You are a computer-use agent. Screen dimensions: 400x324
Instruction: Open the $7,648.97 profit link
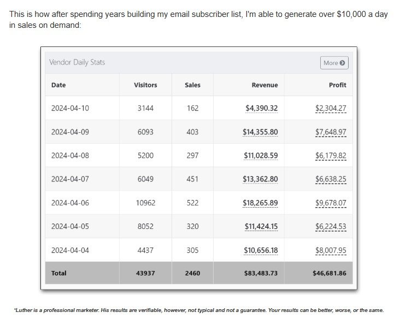click(331, 132)
